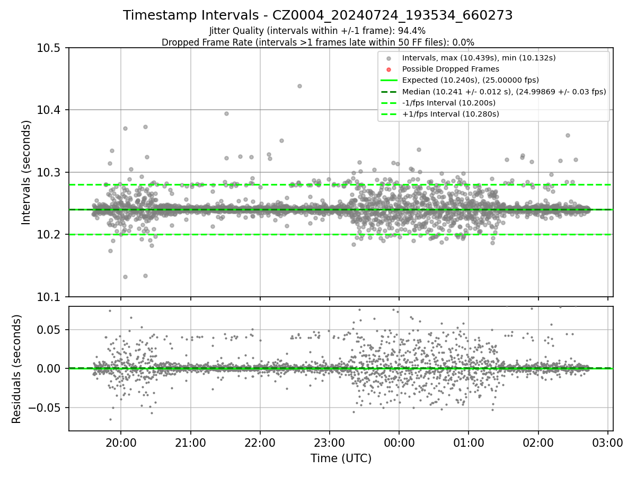Click the outlier point near 10.39 at 21:30
The width and height of the screenshot is (636, 477).
(x=226, y=113)
